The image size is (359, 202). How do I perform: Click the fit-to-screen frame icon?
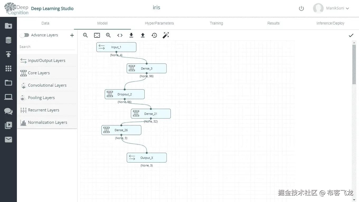tap(97, 35)
